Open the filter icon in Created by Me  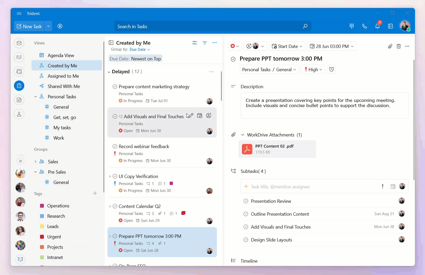pyautogui.click(x=205, y=43)
